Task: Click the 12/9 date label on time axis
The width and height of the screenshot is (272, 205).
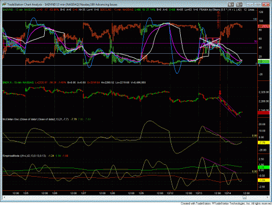Action: [x=141, y=193]
